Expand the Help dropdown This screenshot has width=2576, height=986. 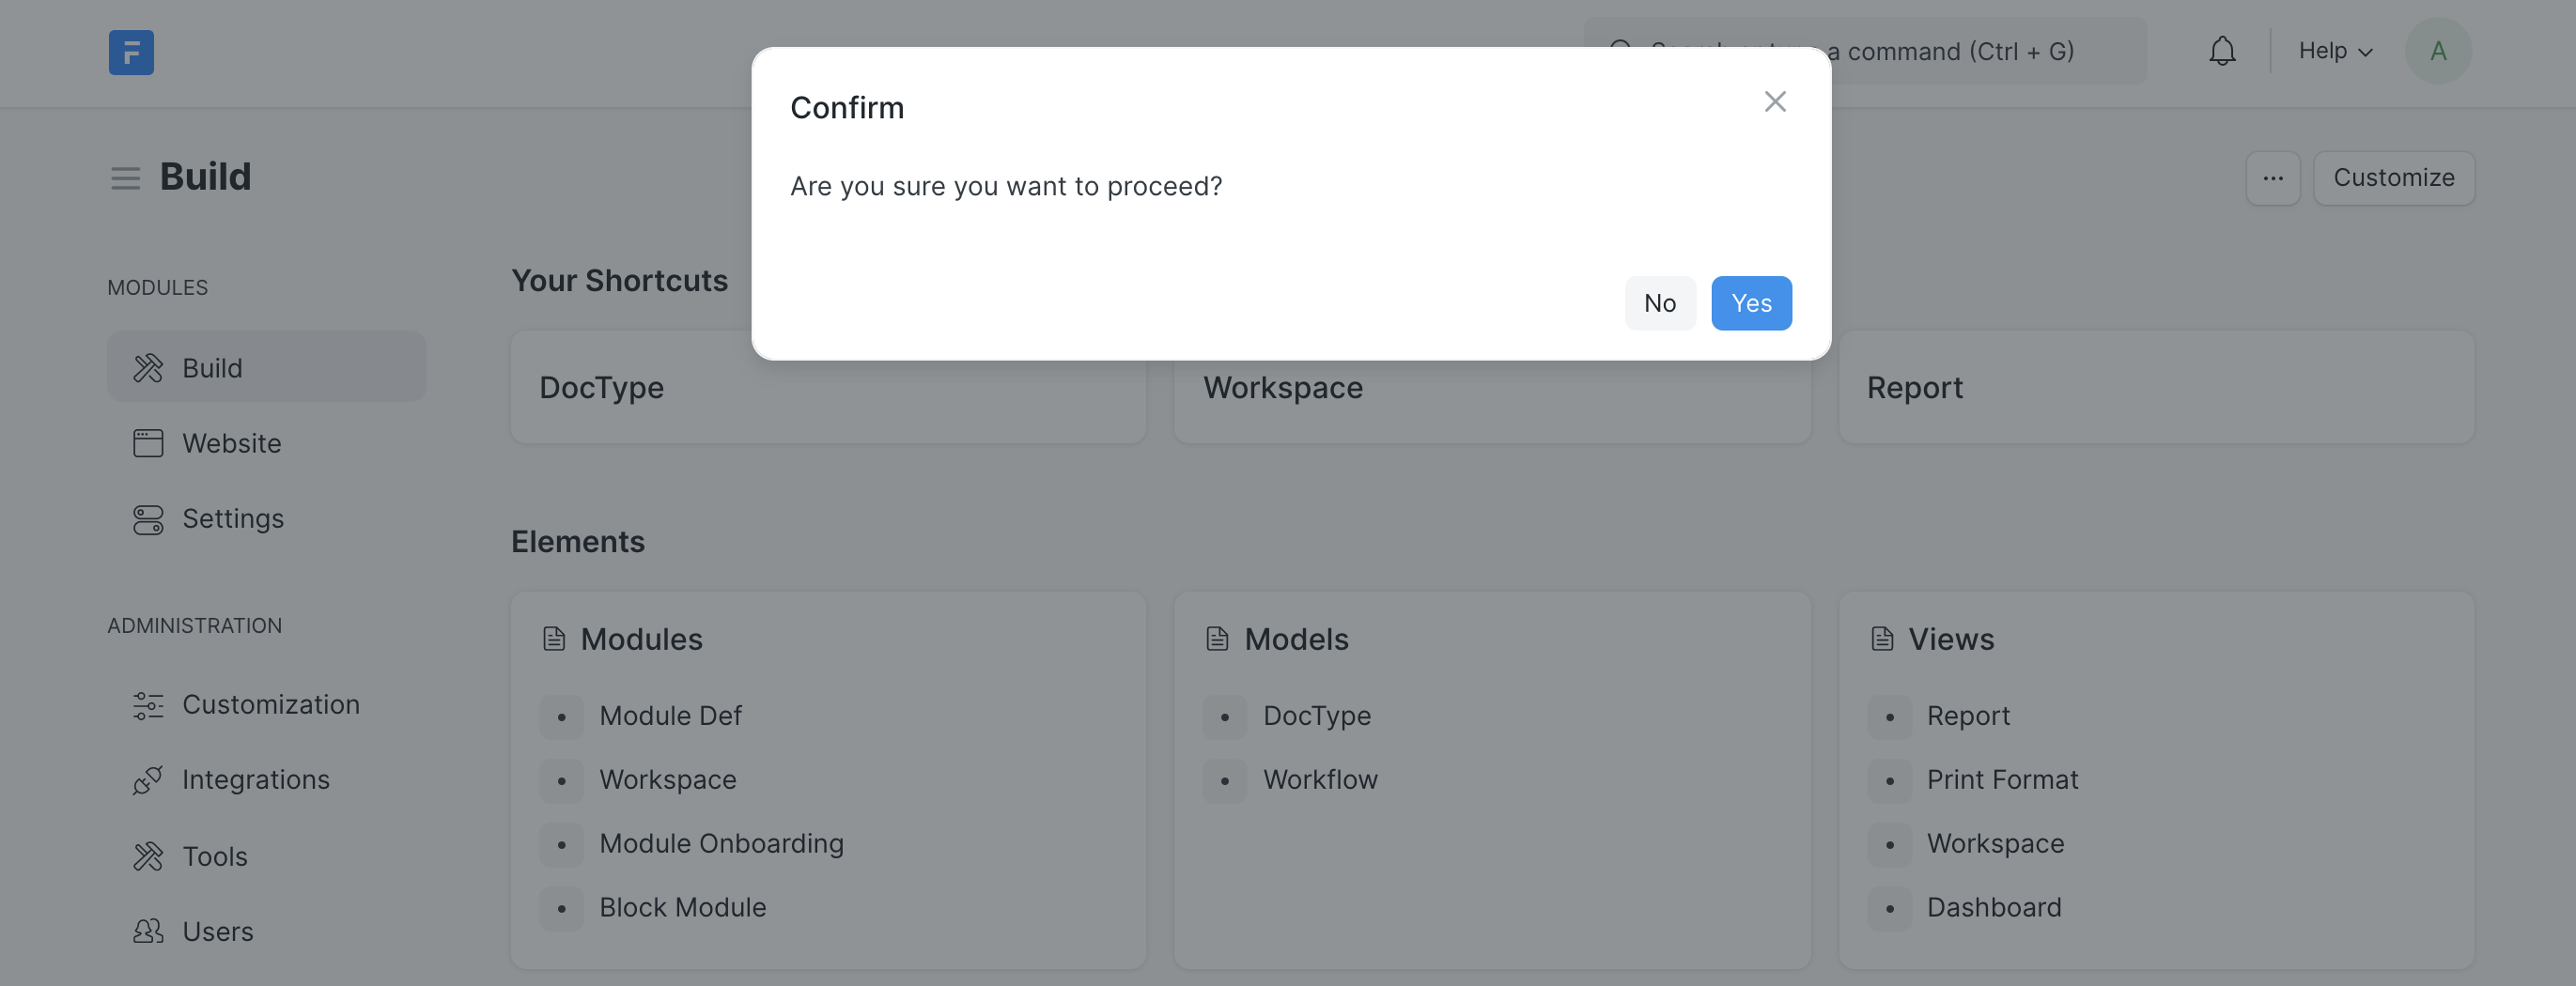click(x=2334, y=51)
